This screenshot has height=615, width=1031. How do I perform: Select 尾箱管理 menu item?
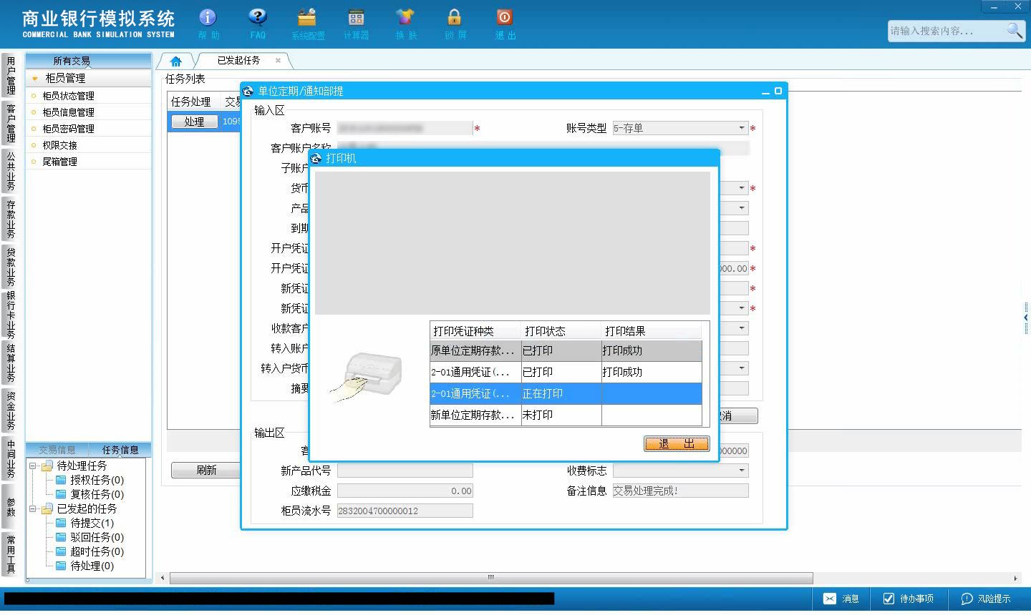[59, 162]
